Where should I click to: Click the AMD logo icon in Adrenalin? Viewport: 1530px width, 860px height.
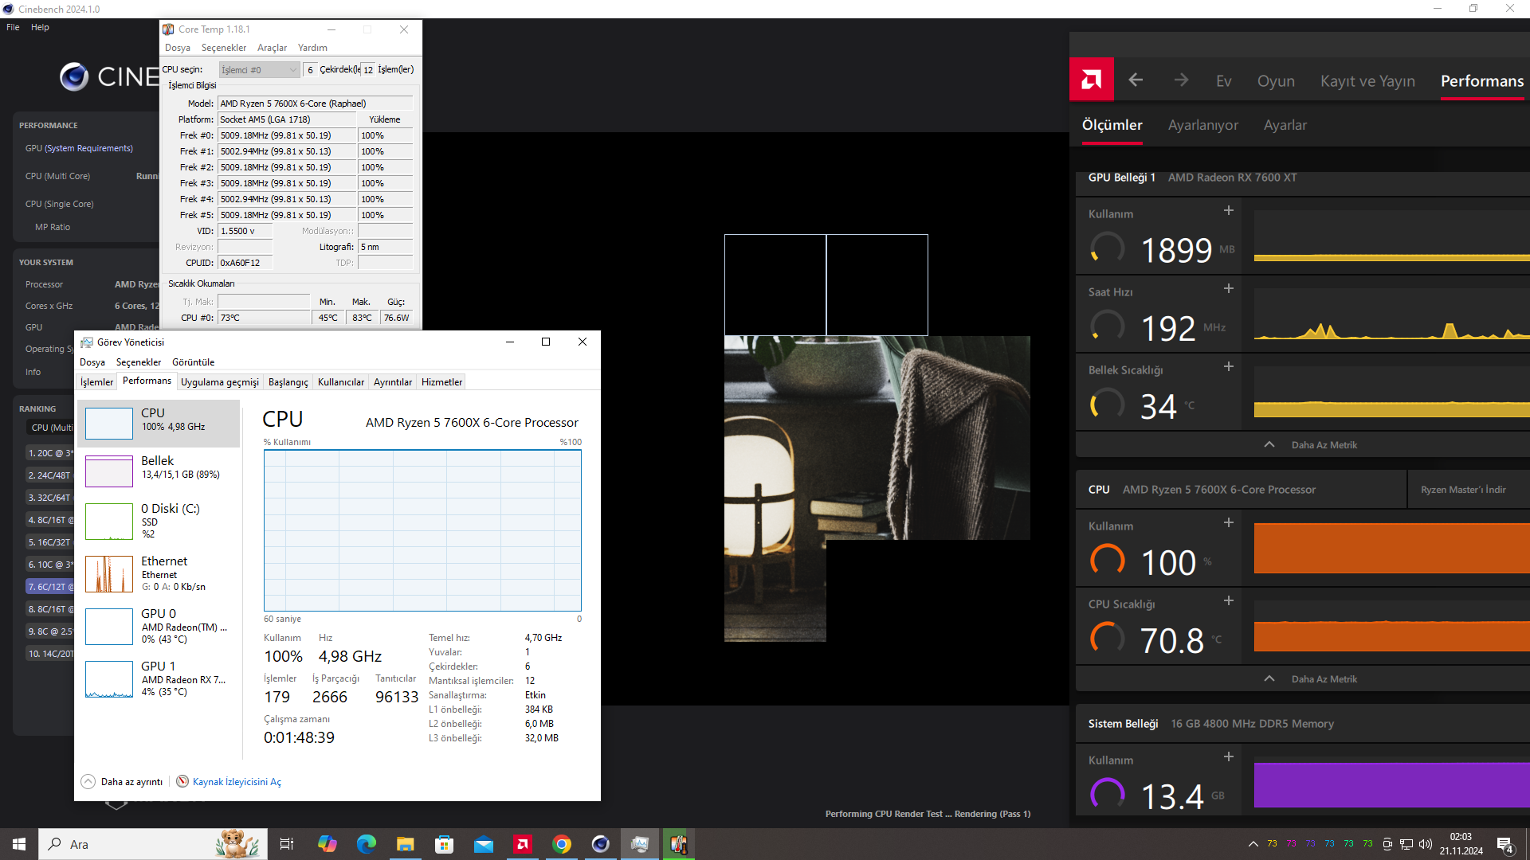(1091, 80)
